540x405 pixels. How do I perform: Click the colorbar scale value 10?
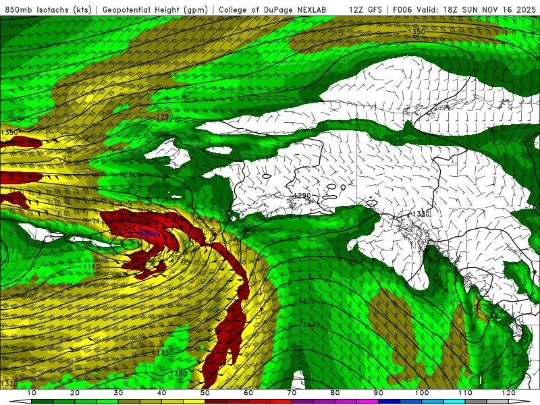tap(31, 393)
